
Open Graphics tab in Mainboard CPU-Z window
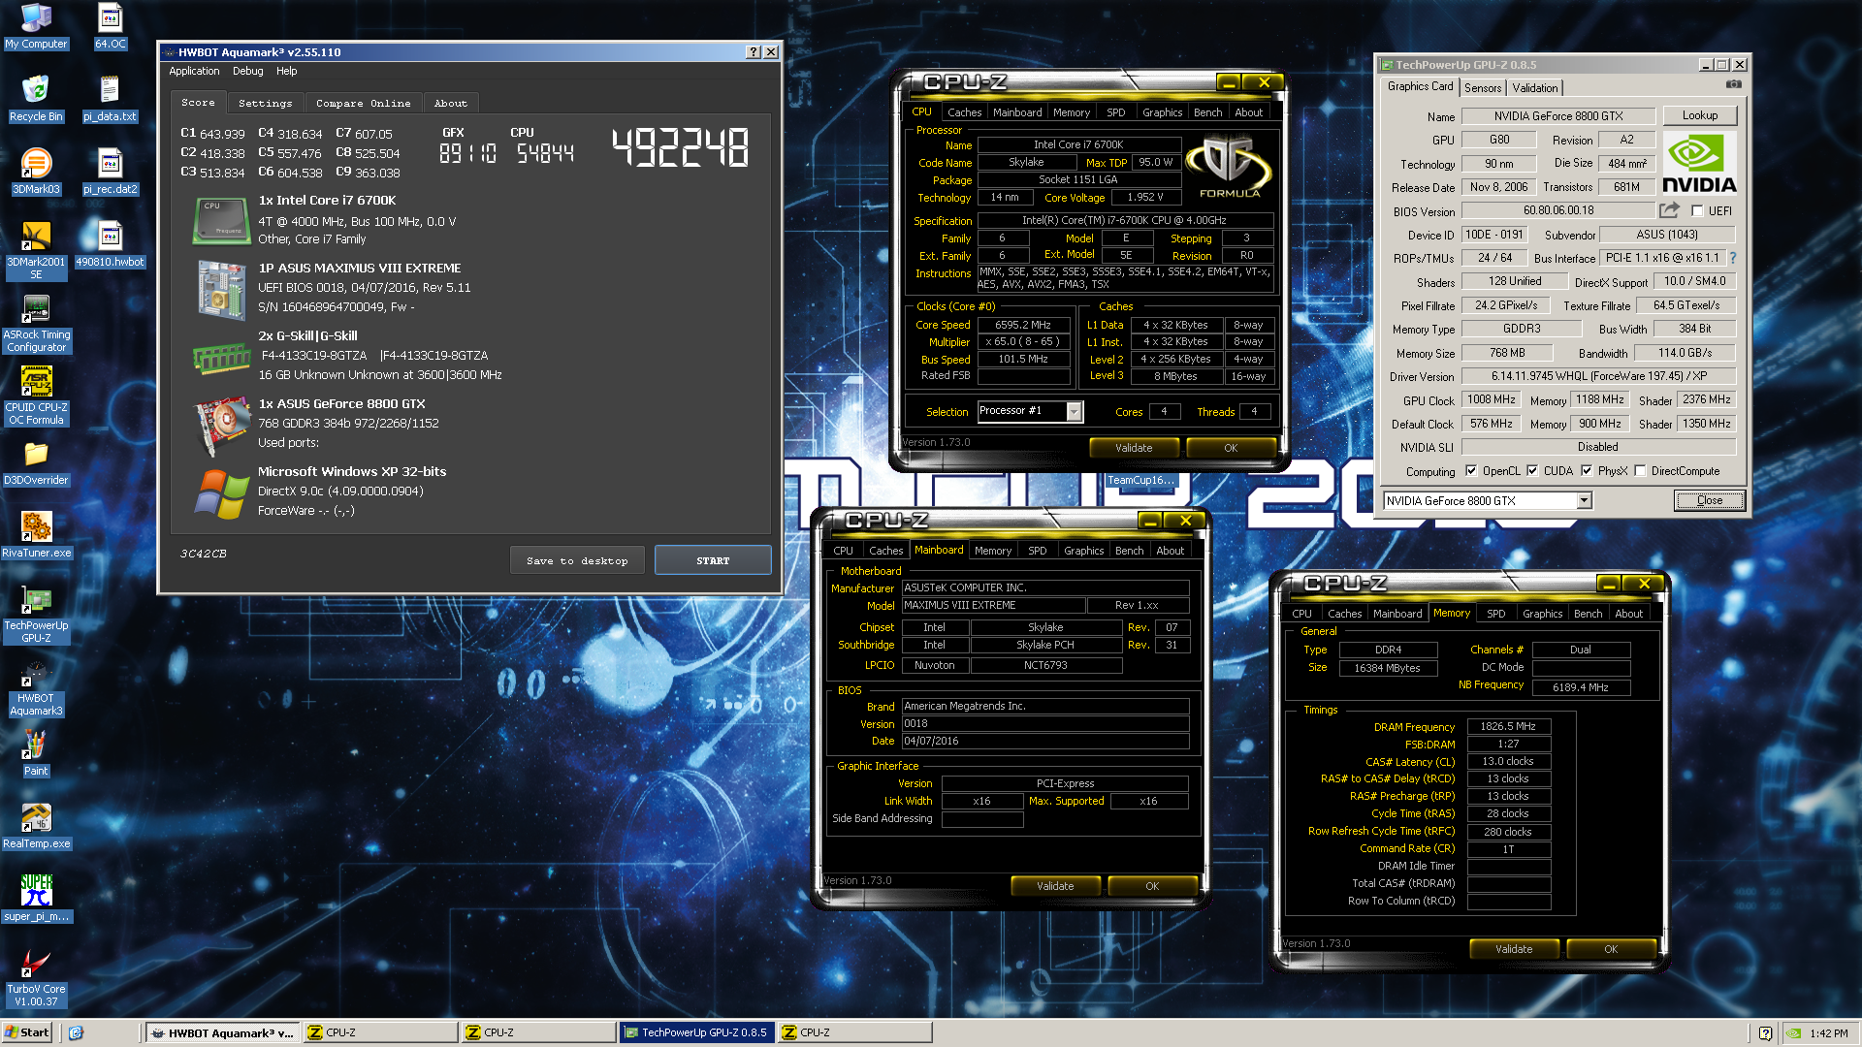(1083, 551)
